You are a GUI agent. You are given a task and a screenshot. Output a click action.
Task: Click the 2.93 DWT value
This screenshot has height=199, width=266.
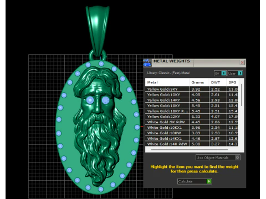216,100
